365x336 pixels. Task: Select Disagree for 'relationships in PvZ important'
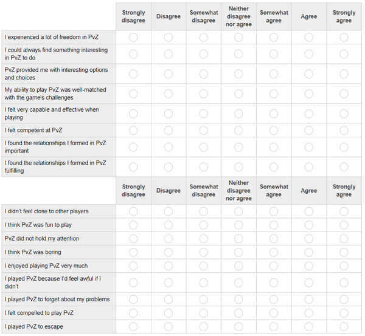click(169, 147)
